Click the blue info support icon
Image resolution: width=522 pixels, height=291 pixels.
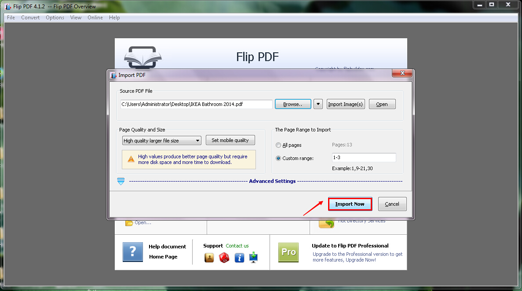[x=239, y=258]
